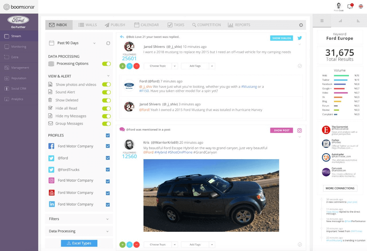Switch to the PUBLISH tab
The width and height of the screenshot is (367, 251).
(115, 25)
